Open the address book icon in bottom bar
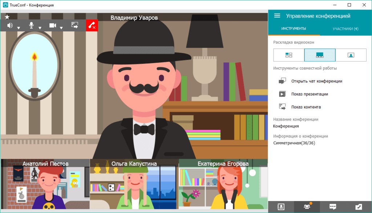 coord(281,206)
